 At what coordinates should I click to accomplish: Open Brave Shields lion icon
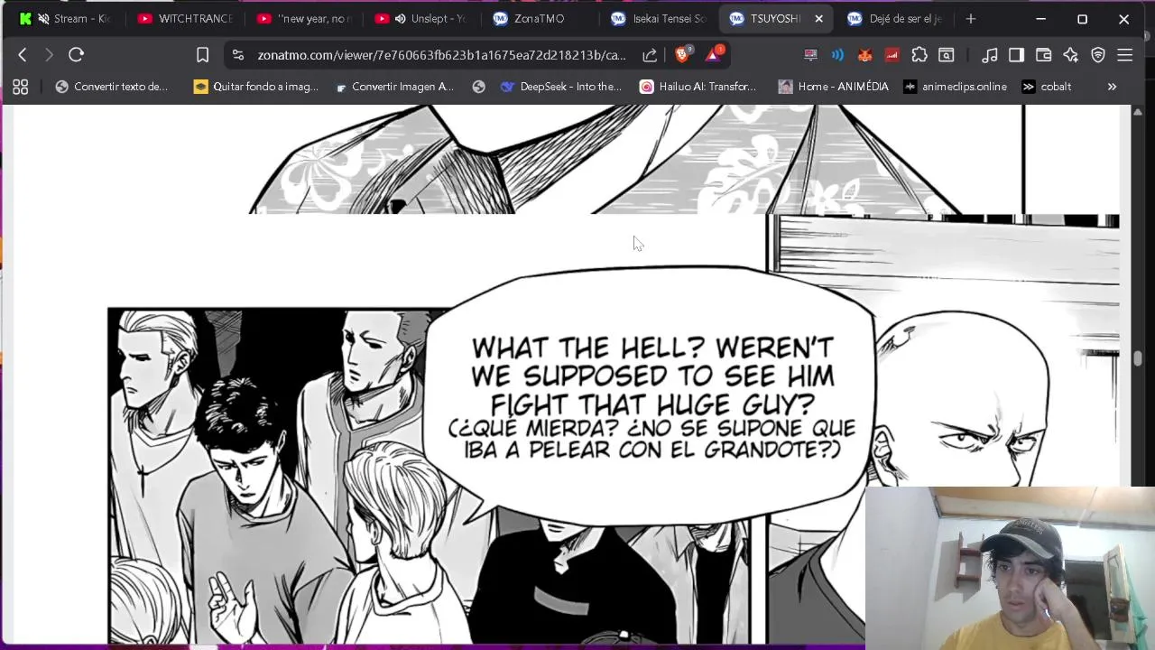click(x=682, y=54)
